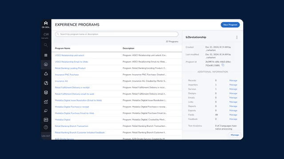Focus the program name search field
Screen dimensions: 284x159
pos(117,34)
